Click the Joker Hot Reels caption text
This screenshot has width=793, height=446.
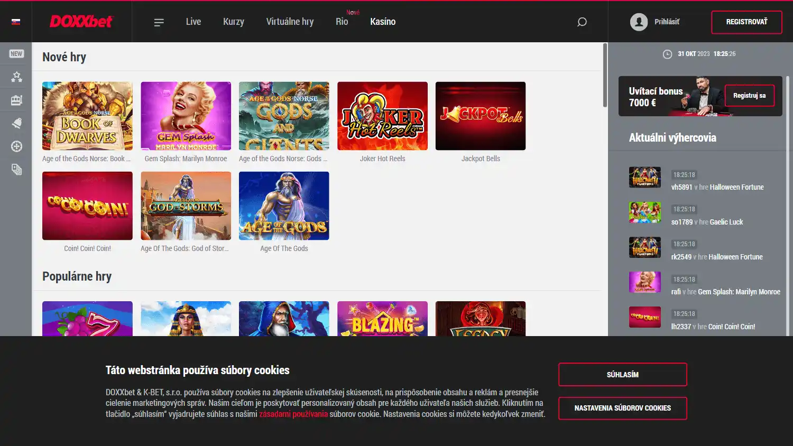click(x=382, y=159)
